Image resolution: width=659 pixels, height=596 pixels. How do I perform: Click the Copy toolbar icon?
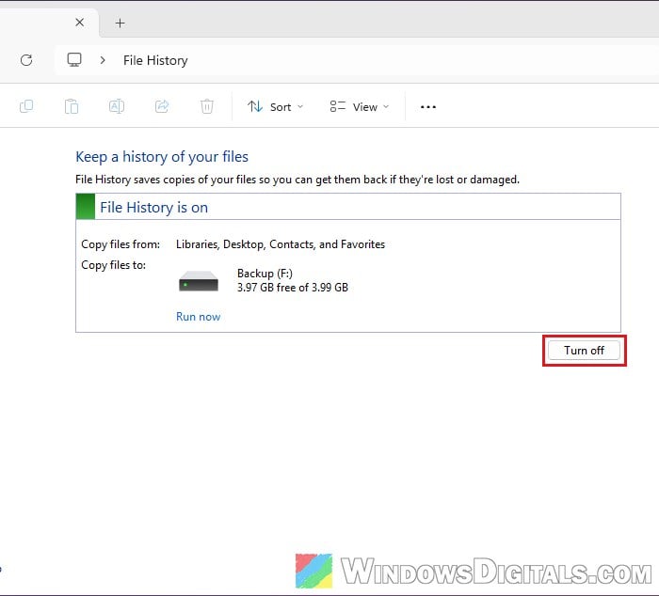[x=26, y=106]
